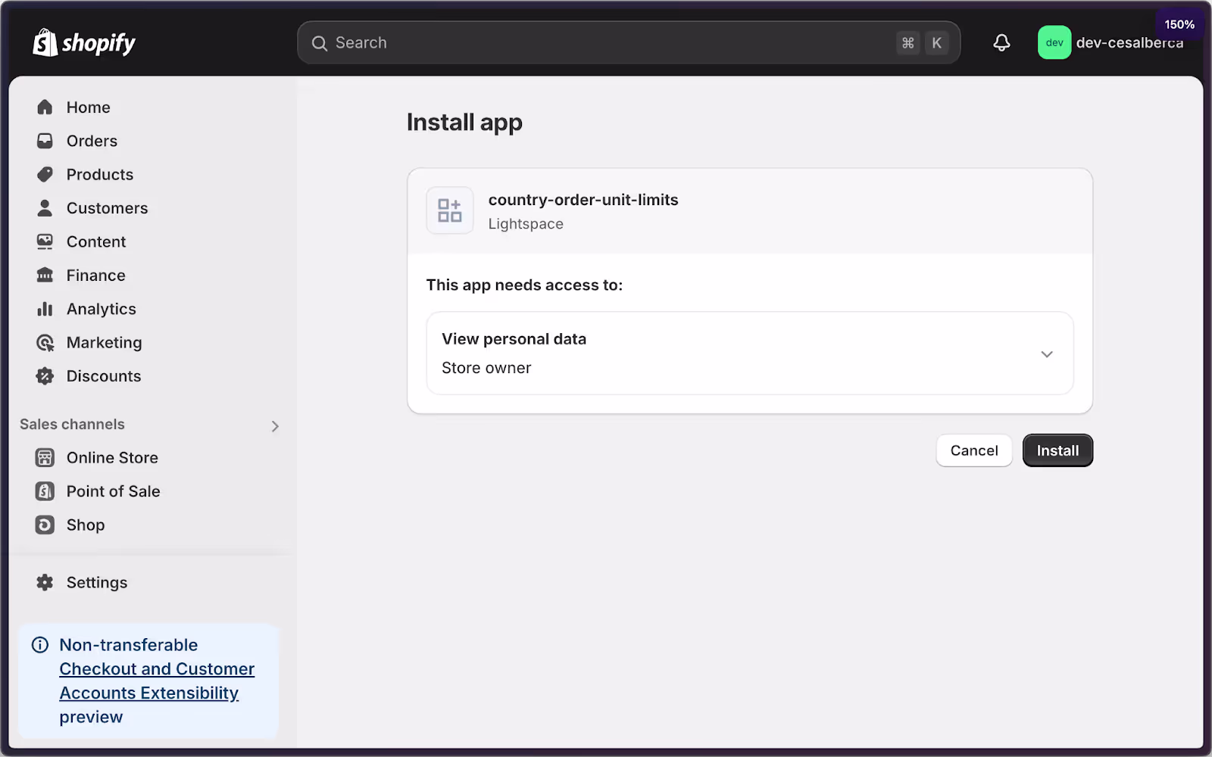Click the country-order-unit-limits app title
1212x757 pixels.
coord(583,200)
